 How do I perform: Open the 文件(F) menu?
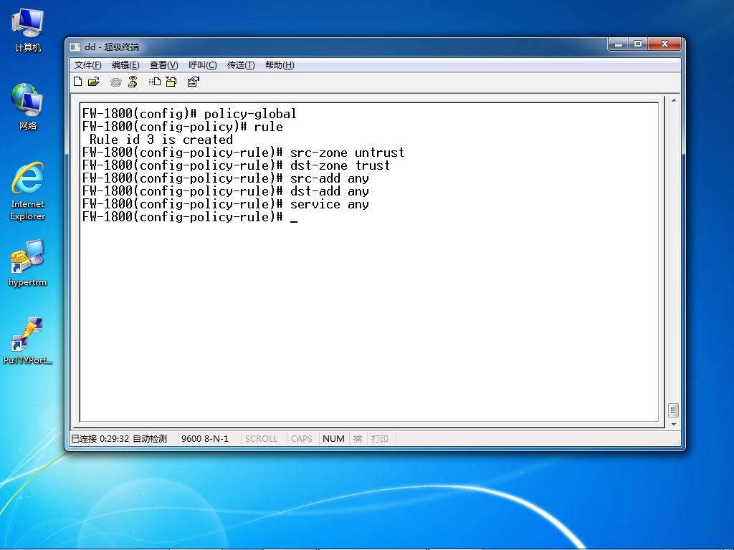pyautogui.click(x=87, y=65)
